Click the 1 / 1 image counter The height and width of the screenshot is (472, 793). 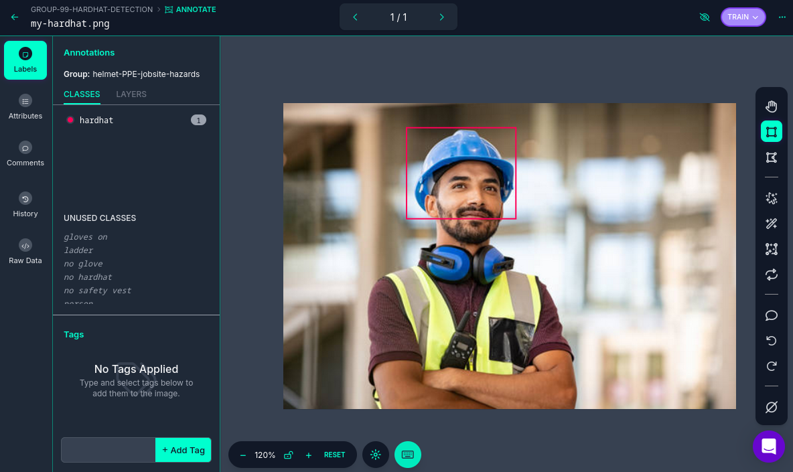(399, 17)
